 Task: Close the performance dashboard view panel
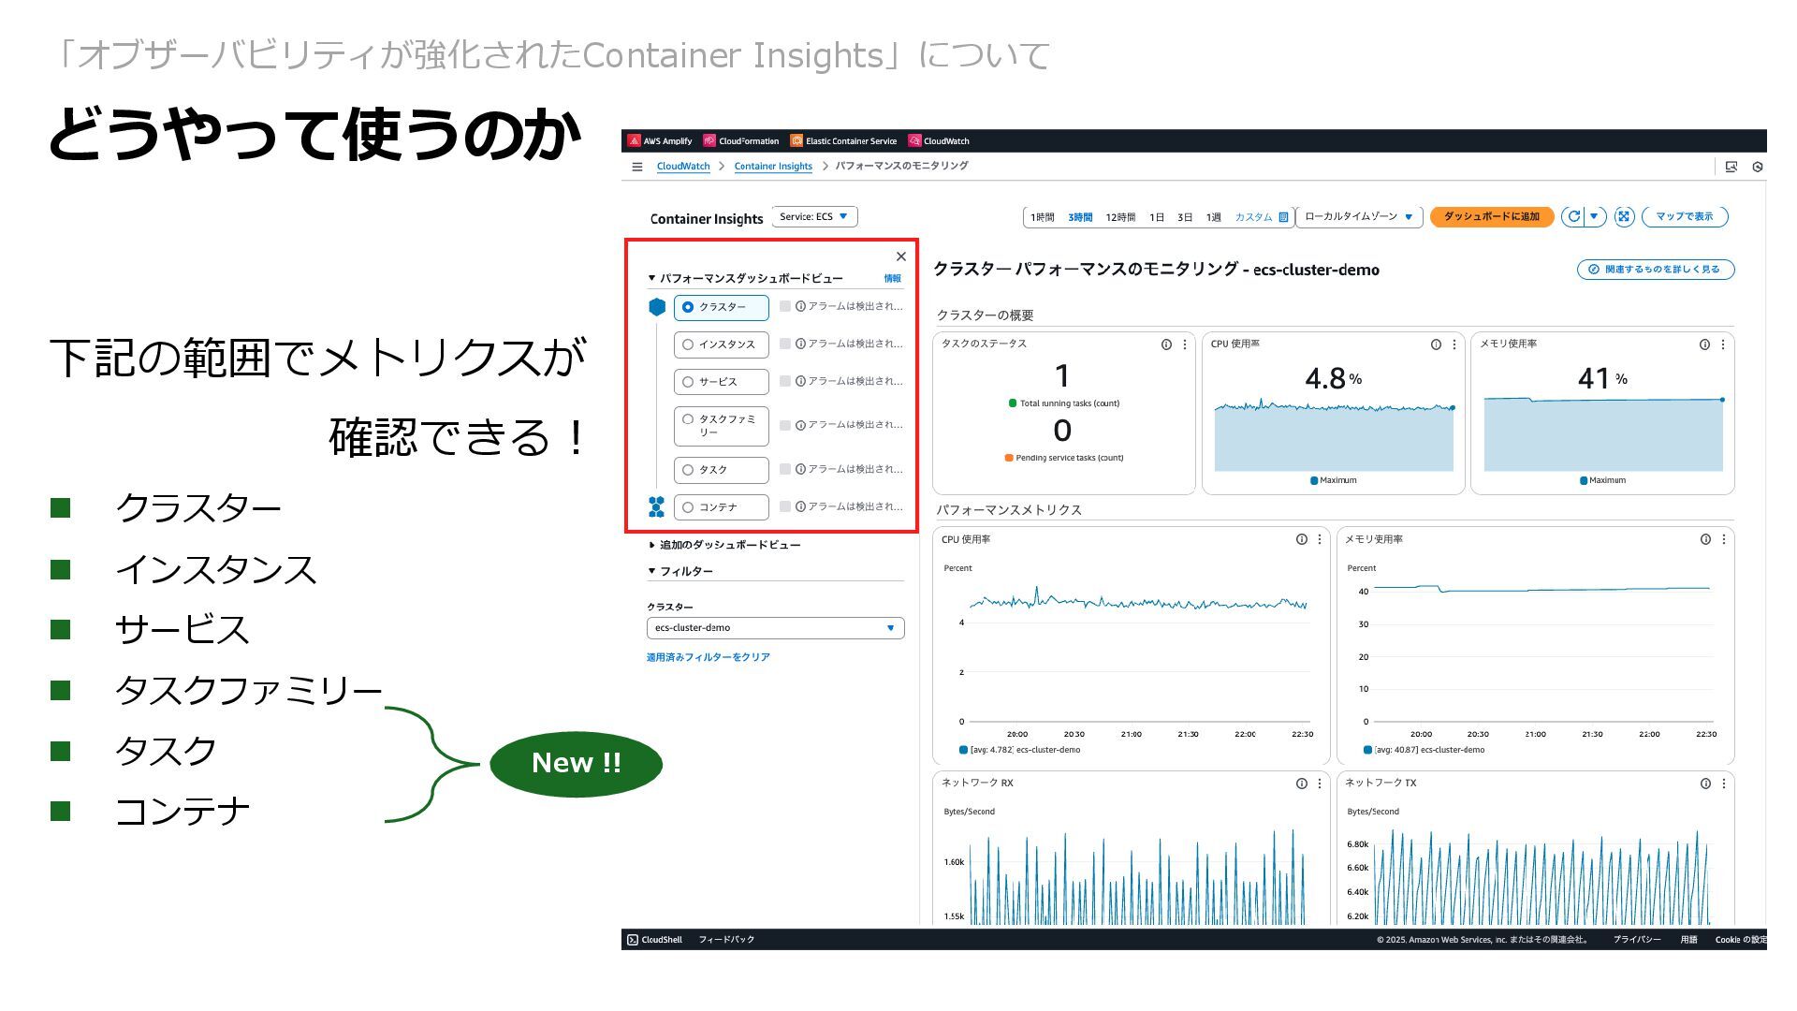(x=900, y=256)
